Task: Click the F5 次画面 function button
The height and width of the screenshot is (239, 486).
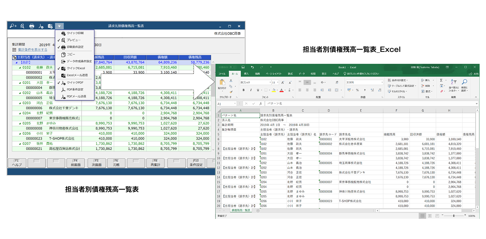Action: click(97, 163)
